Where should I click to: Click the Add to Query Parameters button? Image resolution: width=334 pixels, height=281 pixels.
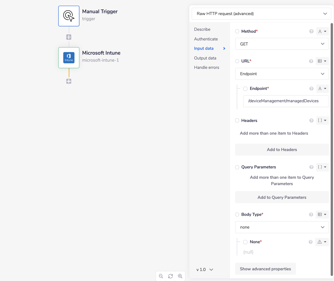pyautogui.click(x=282, y=197)
